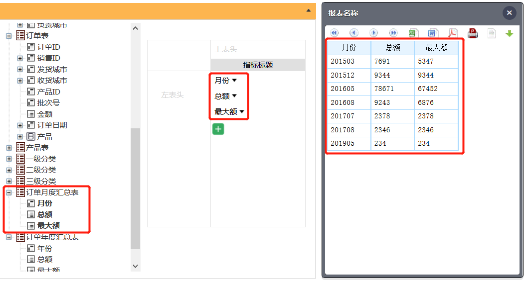This screenshot has height=282, width=526.
Task: Click the 产品表 table icon
Action: click(x=20, y=148)
